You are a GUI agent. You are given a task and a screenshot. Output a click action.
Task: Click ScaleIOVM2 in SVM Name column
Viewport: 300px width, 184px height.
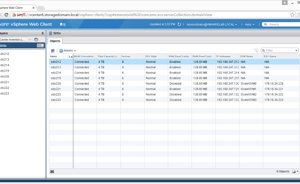pyautogui.click(x=248, y=94)
